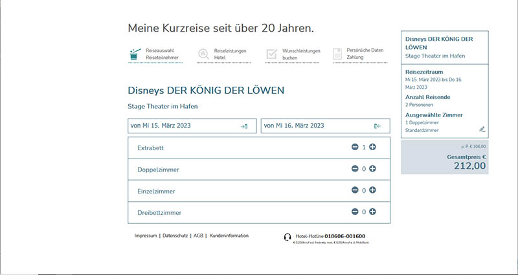Click the 'p. P. € 106,00' price text

pos(474,147)
